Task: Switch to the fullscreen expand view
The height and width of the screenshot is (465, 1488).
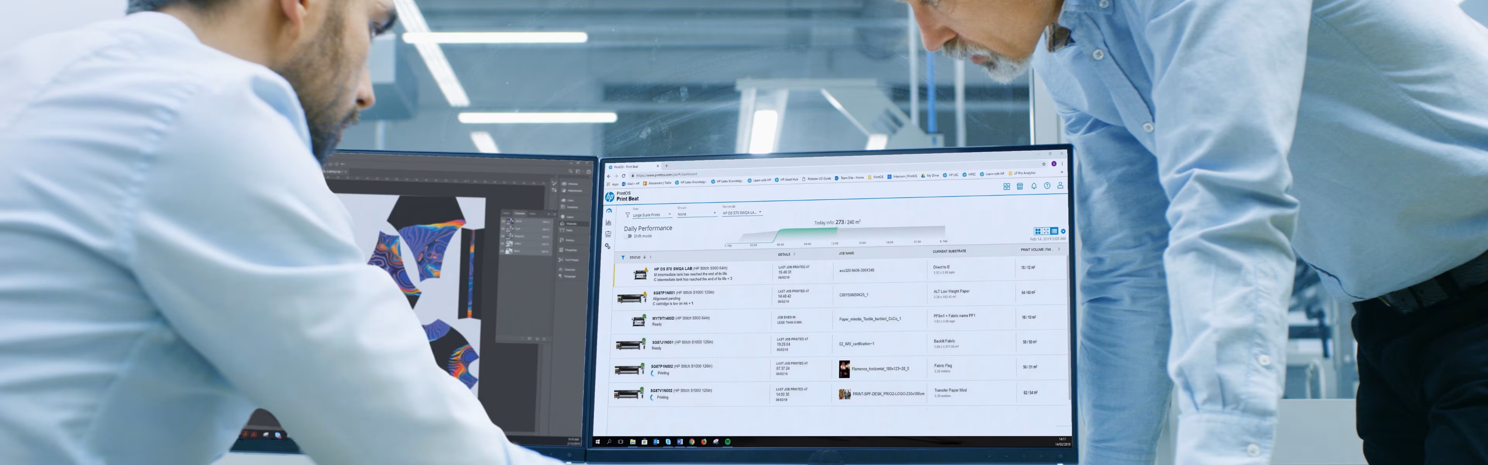Action: click(1046, 231)
